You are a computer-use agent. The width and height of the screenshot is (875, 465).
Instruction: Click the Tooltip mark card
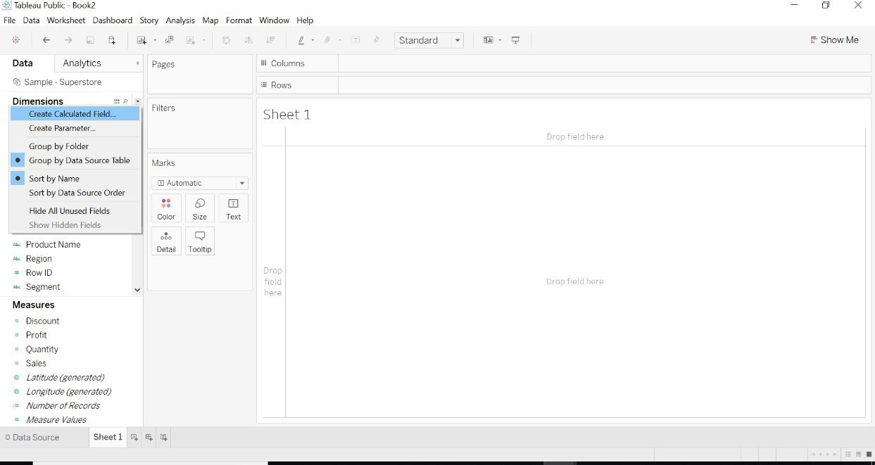point(200,241)
